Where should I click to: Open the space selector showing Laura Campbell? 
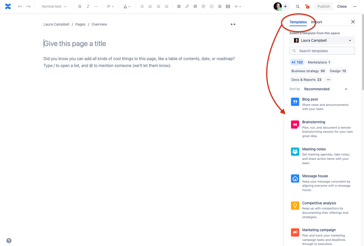[x=322, y=40]
